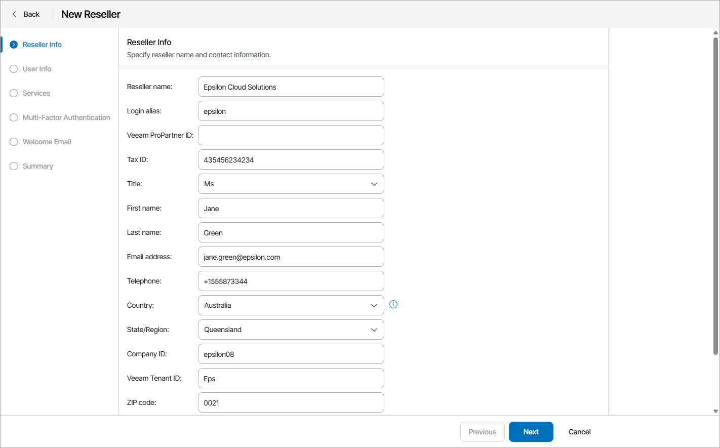Click the Reseller name input field
The width and height of the screenshot is (720, 448).
pos(291,87)
